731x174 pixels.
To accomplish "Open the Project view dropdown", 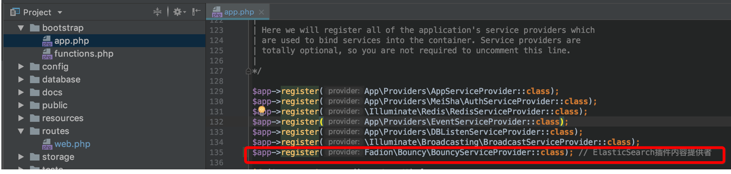I will (x=60, y=12).
